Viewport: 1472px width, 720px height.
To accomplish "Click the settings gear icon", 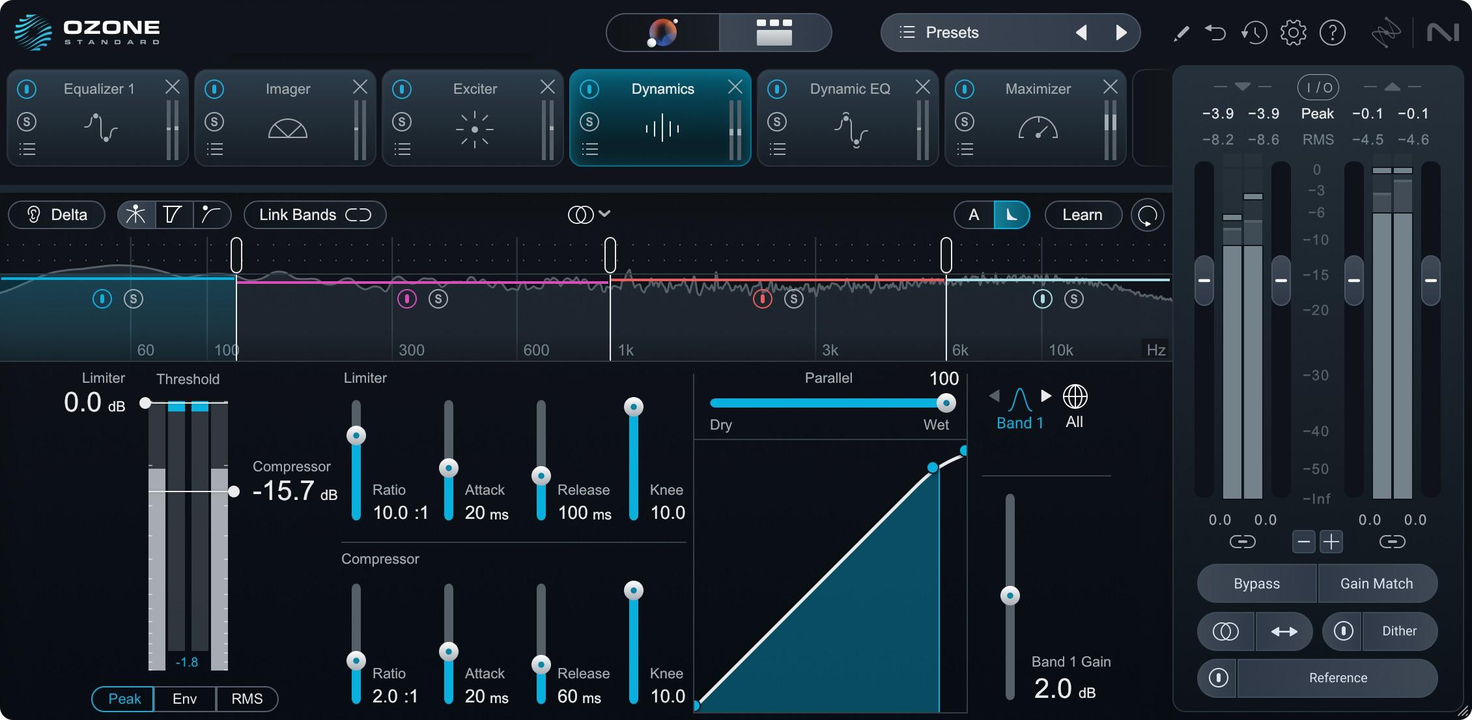I will pos(1293,32).
